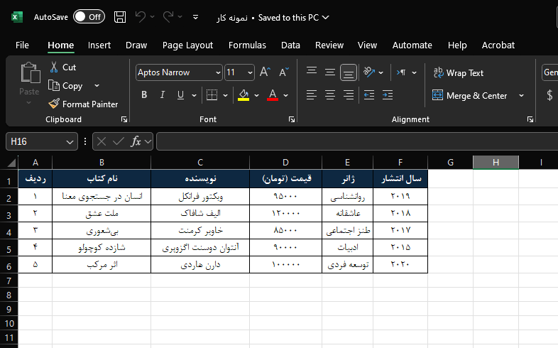Activate the Format Painter brush

(x=54, y=104)
